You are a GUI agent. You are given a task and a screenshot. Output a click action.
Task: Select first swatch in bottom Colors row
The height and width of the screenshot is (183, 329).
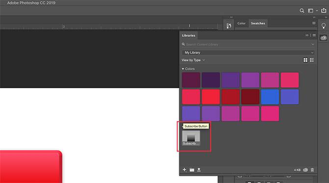pyautogui.click(x=191, y=114)
